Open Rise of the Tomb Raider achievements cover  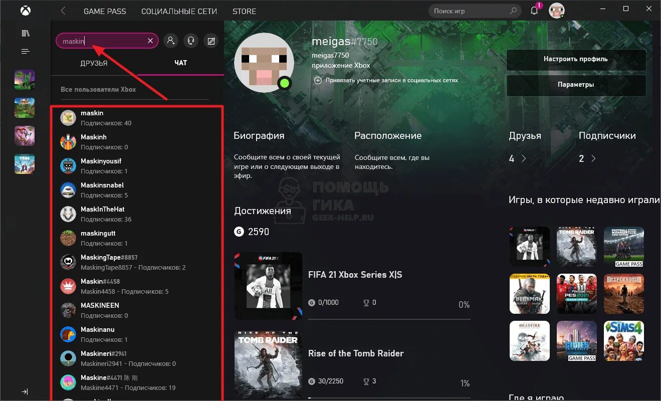pyautogui.click(x=268, y=364)
